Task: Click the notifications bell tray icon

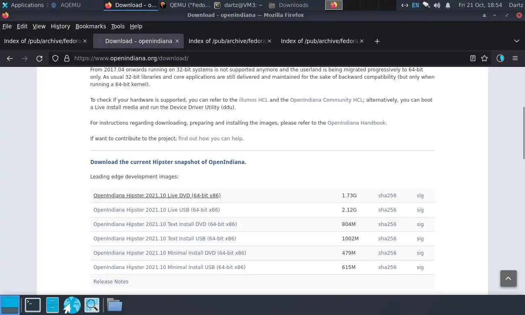Action: coord(448,5)
